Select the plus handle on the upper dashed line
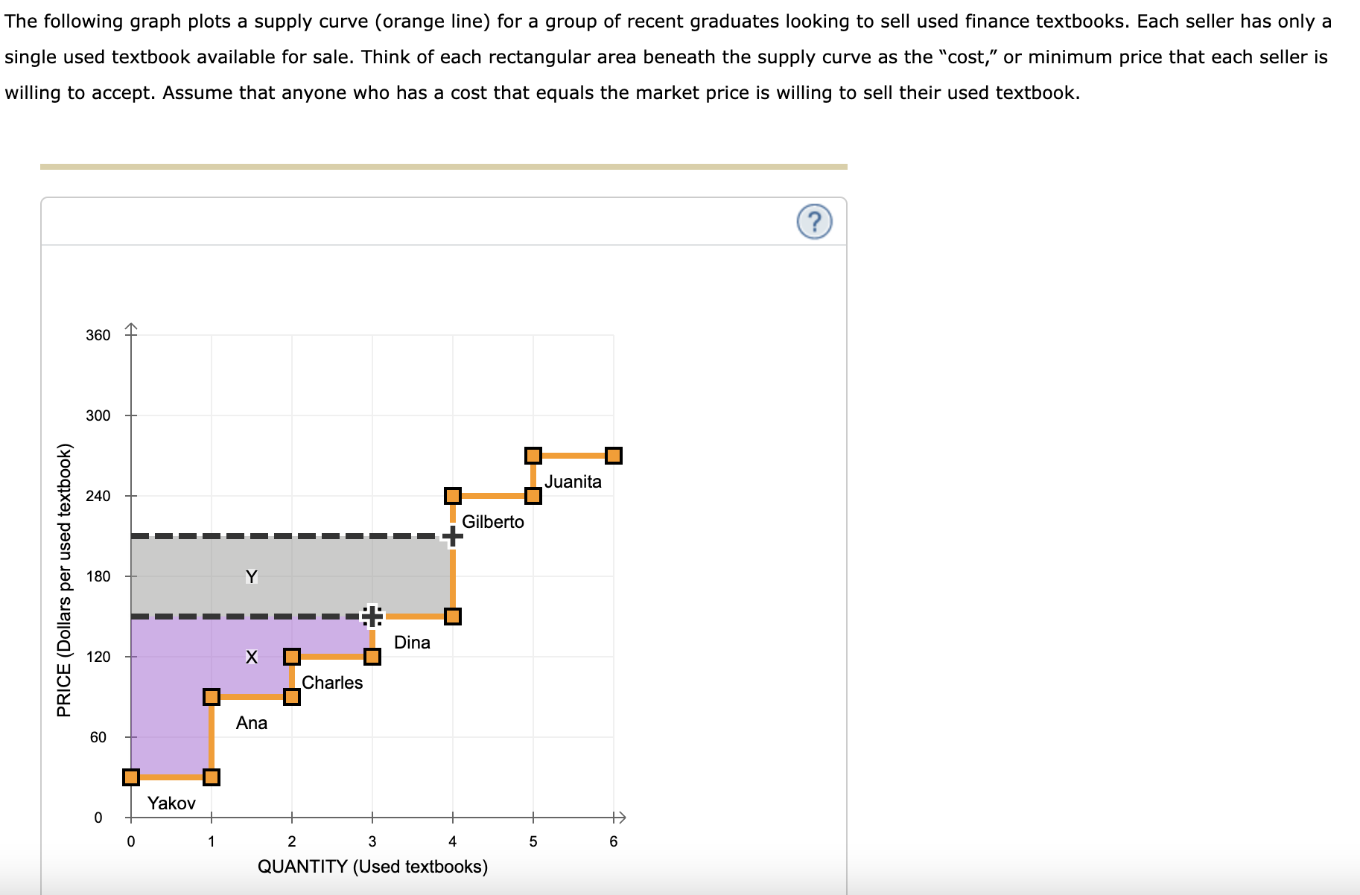The image size is (1360, 895). [x=451, y=535]
